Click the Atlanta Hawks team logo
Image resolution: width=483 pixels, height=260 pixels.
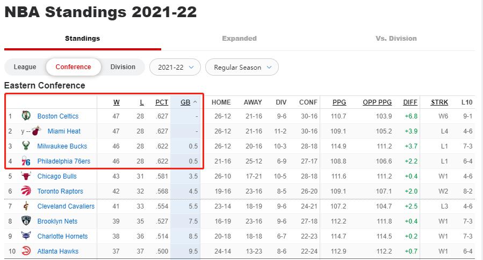click(x=26, y=251)
